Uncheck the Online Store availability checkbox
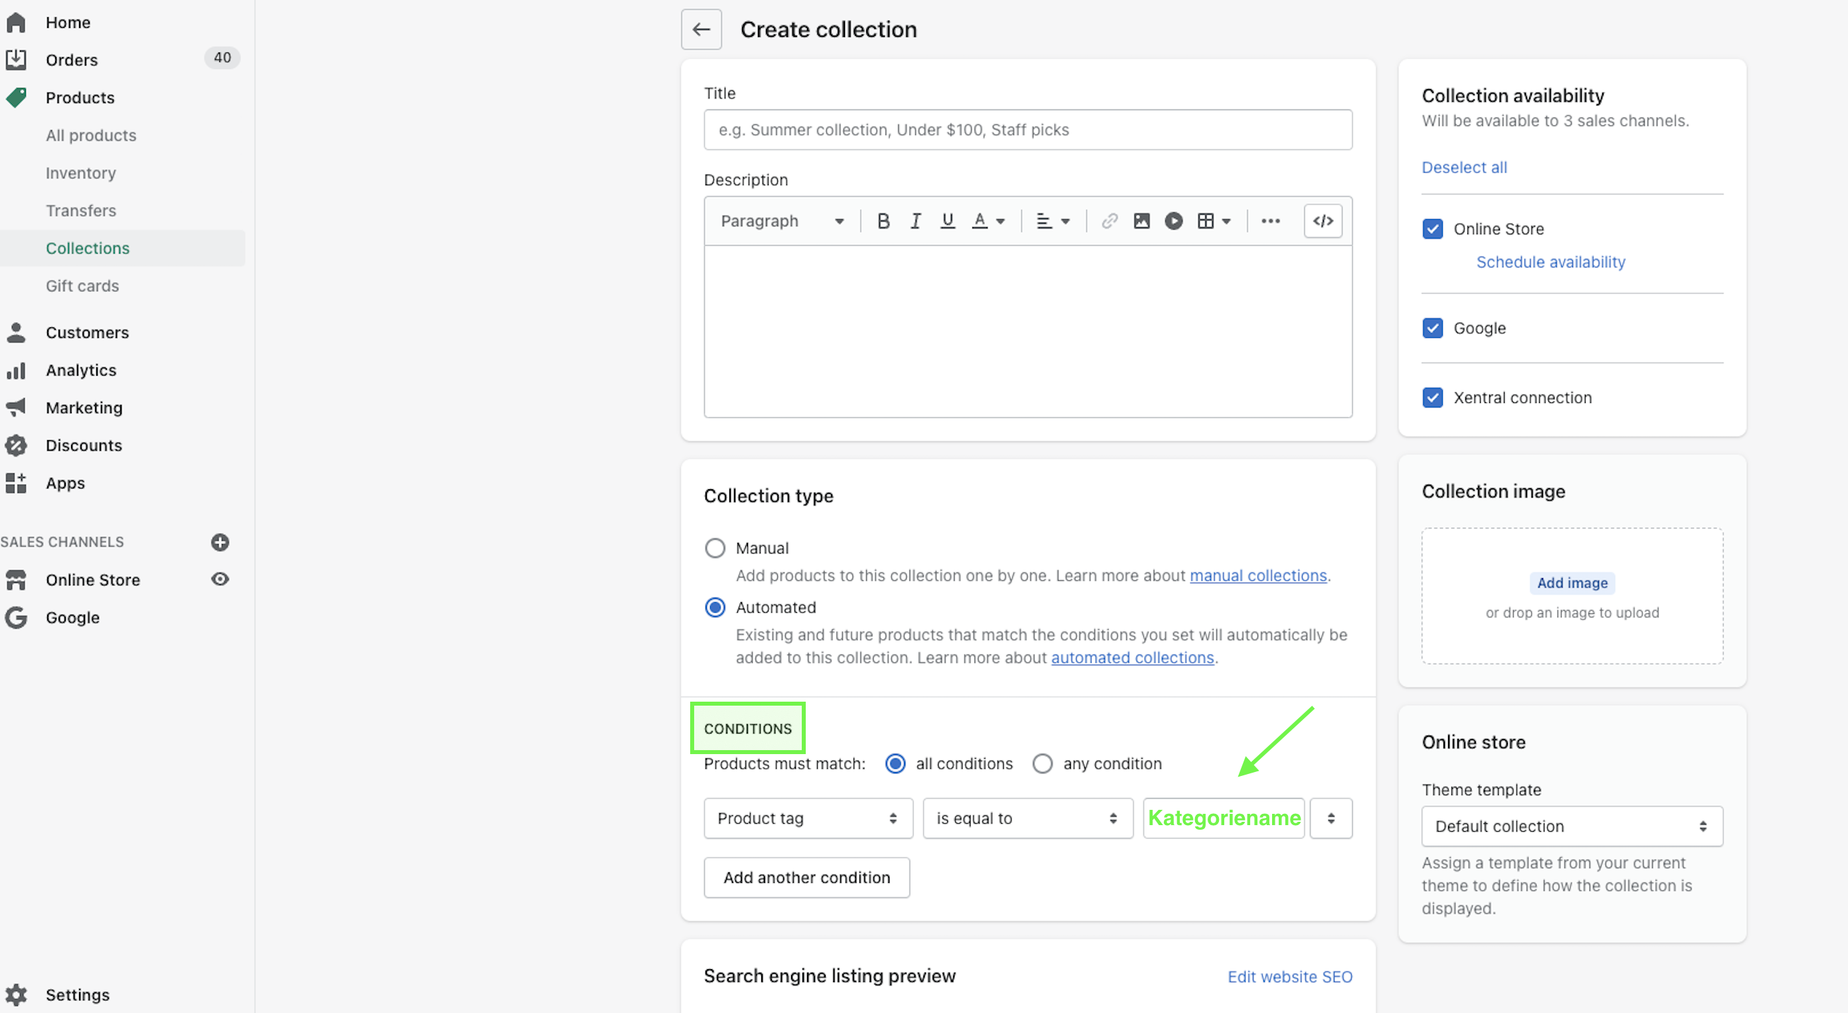The height and width of the screenshot is (1013, 1848). tap(1433, 229)
